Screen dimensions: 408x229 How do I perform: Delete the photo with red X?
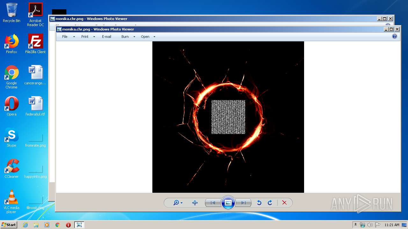tap(284, 203)
